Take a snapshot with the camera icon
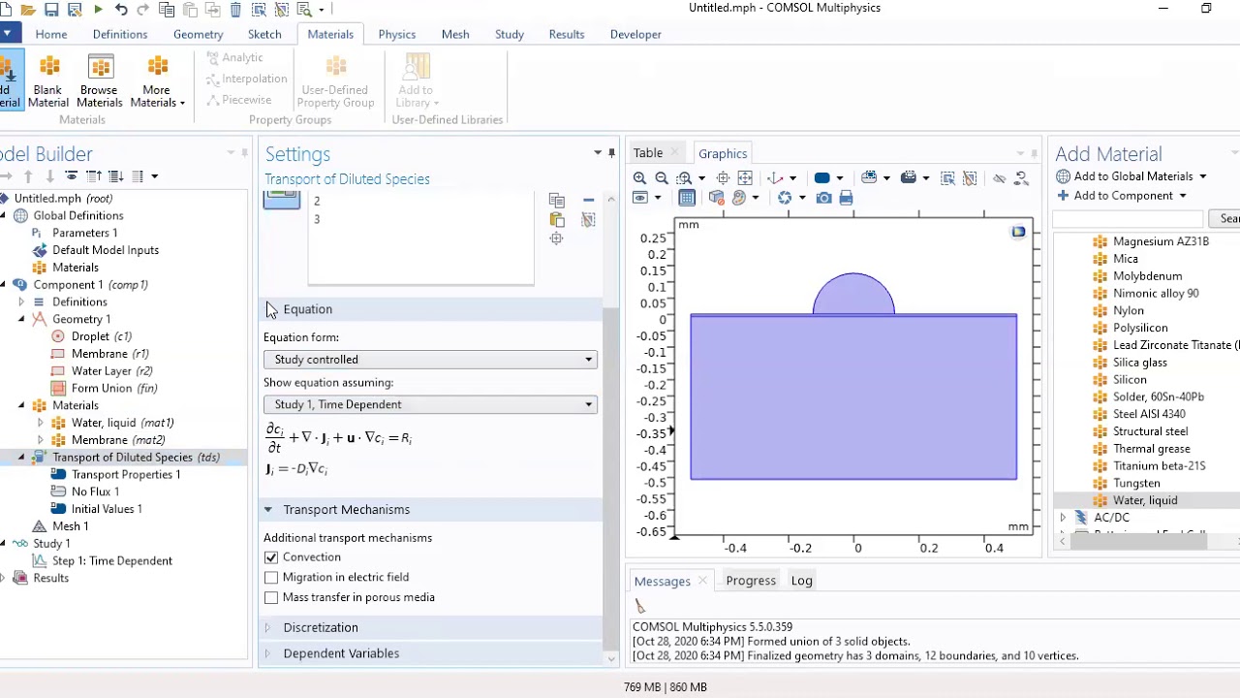This screenshot has height=698, width=1240. (823, 198)
